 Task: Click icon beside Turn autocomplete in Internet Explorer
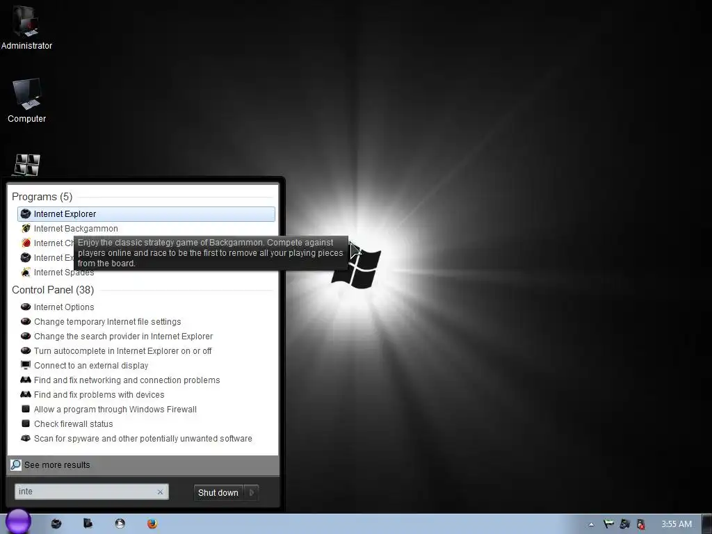[x=26, y=350]
